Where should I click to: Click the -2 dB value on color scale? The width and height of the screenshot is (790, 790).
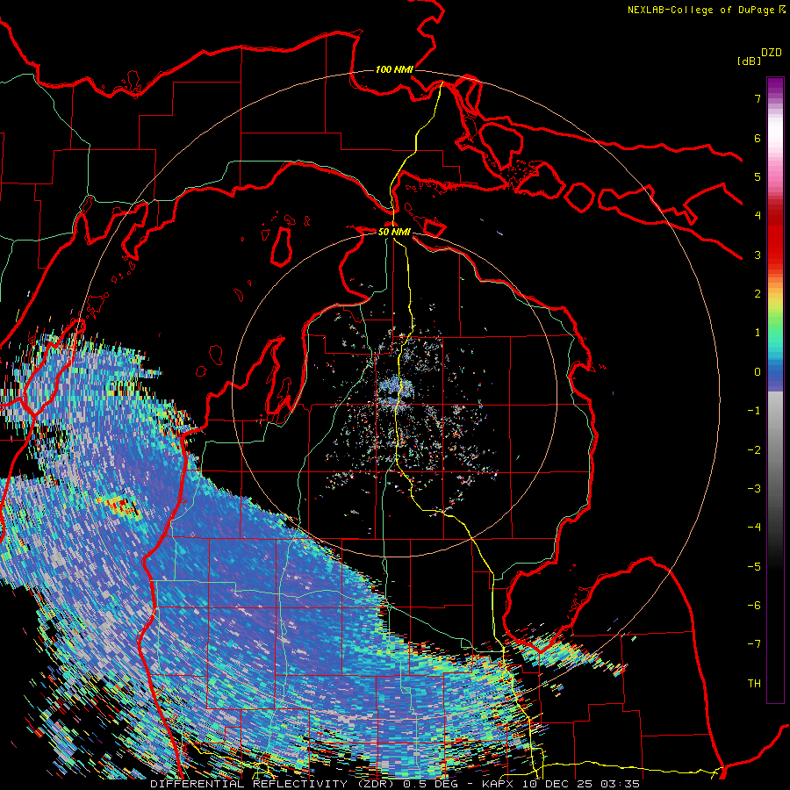[754, 450]
